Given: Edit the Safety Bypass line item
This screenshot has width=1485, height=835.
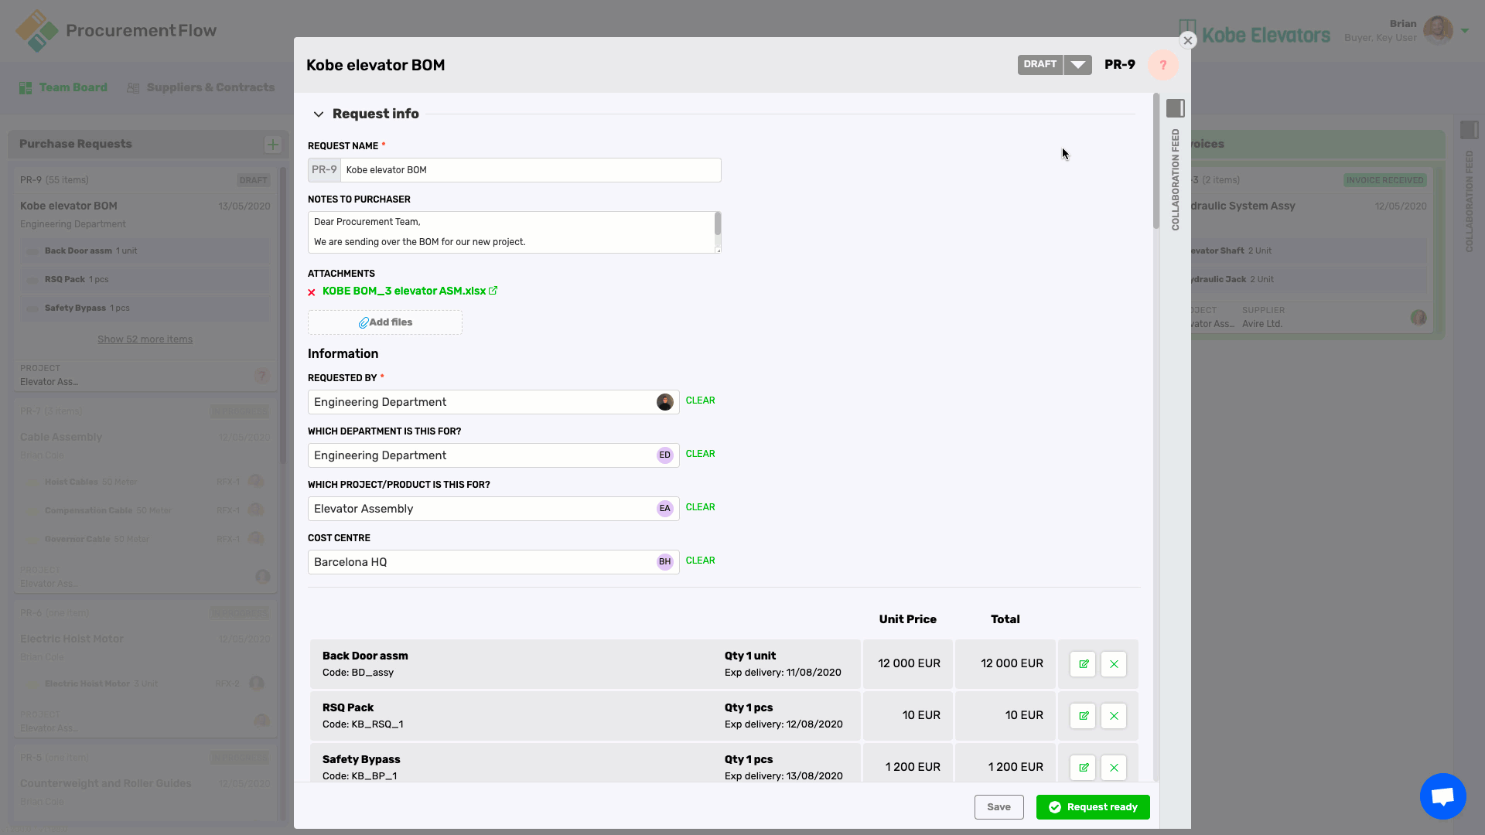Looking at the screenshot, I should click(x=1082, y=767).
